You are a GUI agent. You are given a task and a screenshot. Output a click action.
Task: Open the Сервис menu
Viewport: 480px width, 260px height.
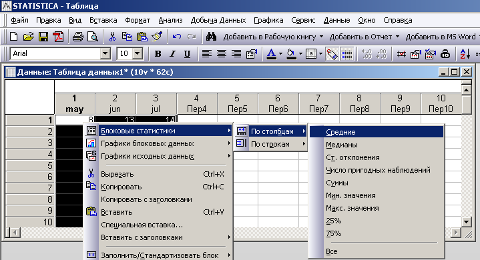coord(303,20)
